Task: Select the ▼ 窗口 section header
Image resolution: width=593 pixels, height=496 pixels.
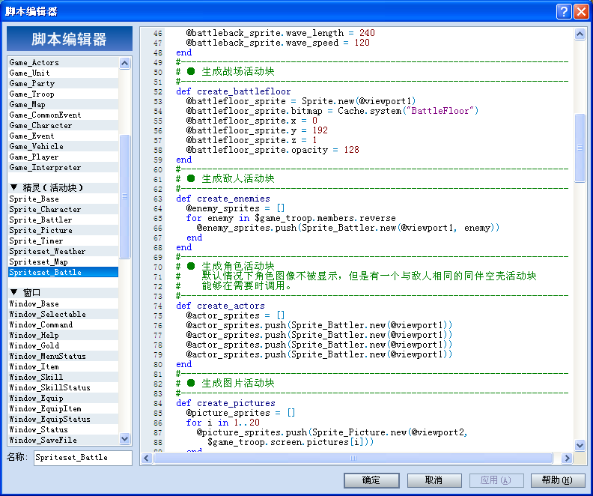Action: (x=63, y=292)
